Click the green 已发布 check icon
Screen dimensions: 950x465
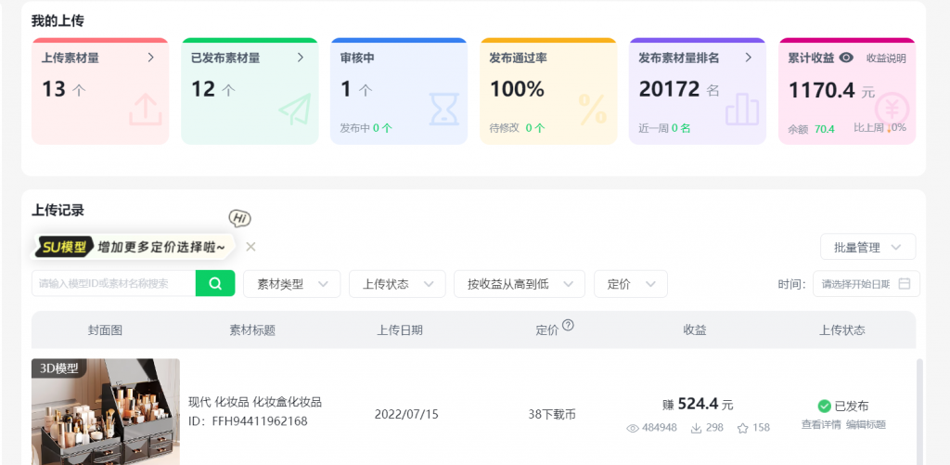824,407
